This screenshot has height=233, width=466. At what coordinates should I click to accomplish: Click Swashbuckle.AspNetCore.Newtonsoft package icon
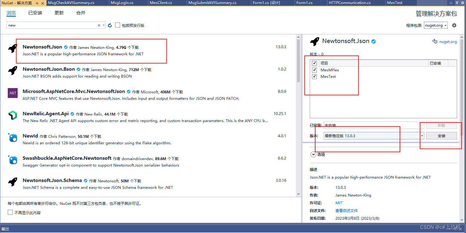tap(13, 160)
